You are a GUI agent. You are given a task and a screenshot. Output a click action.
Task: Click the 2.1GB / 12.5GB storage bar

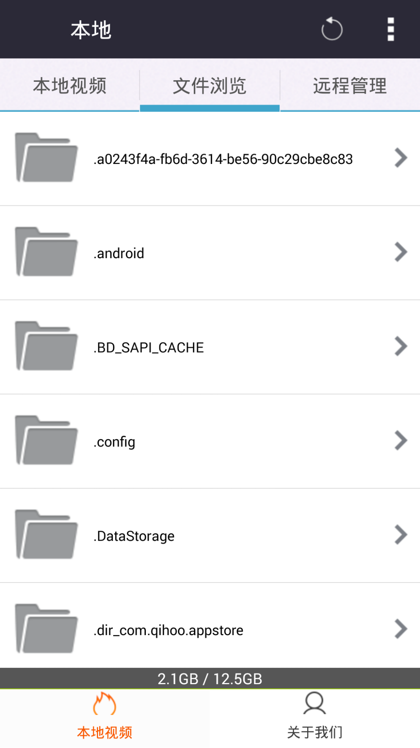click(x=210, y=679)
